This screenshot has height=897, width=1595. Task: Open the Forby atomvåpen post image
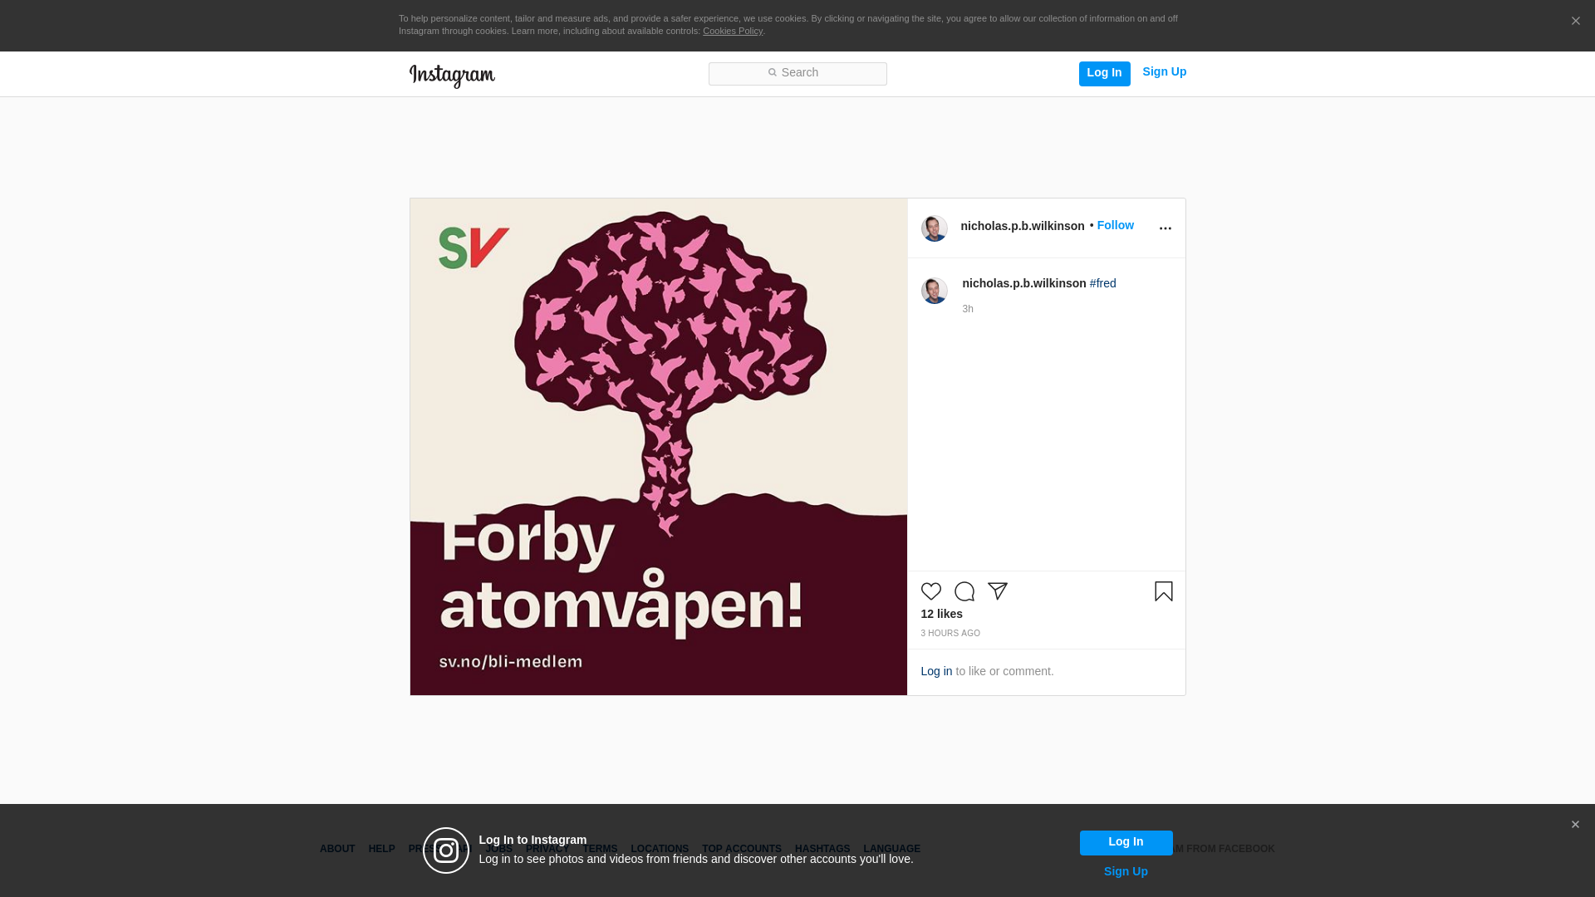click(x=658, y=447)
